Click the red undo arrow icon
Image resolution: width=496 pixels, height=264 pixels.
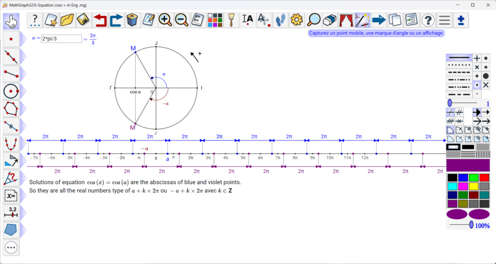pyautogui.click(x=100, y=20)
